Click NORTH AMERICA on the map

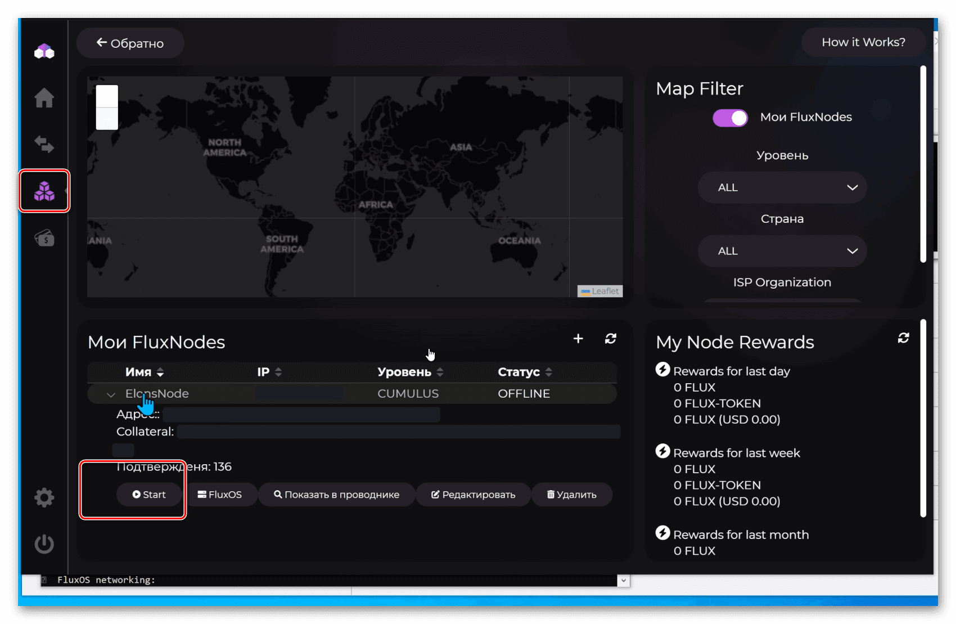[x=224, y=147]
